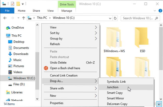Viewport: 163px width, 107px height.
Task: Switch to the Share ribbon tab
Action: pyautogui.click(x=36, y=11)
